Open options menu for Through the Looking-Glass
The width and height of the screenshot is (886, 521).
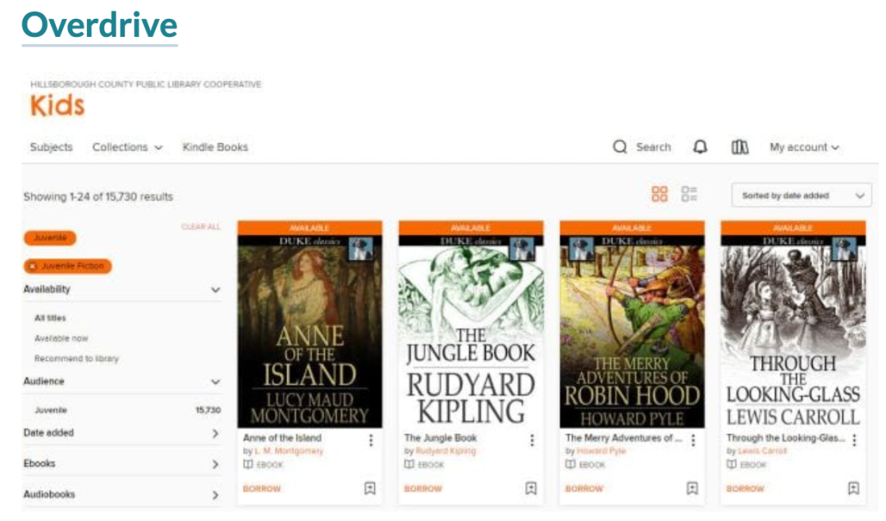(854, 440)
